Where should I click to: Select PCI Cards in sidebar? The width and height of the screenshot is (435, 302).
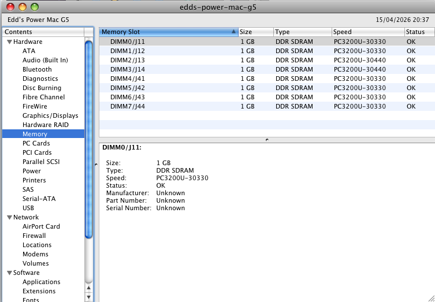(37, 152)
